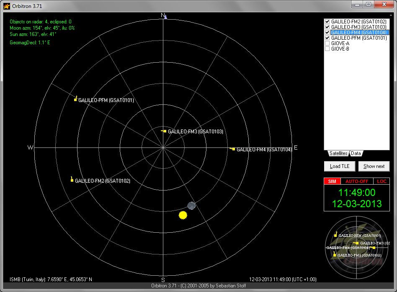The image size is (397, 292).
Task: Click the GALILEO-FM4 satellite marker on radar
Action: (x=233, y=149)
